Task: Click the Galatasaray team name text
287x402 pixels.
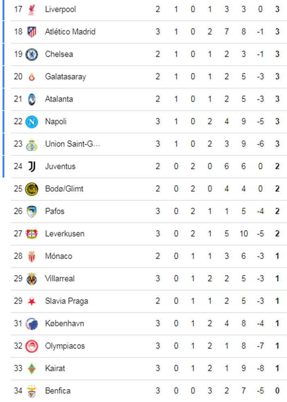Action: (x=65, y=77)
